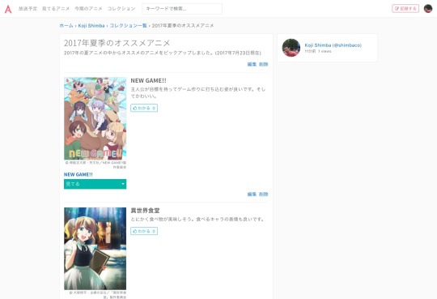
Task: Click the 記録する button
Action: click(405, 9)
